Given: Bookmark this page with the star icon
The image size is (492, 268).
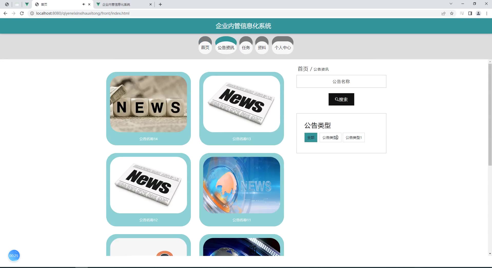Looking at the screenshot, I should tap(452, 13).
